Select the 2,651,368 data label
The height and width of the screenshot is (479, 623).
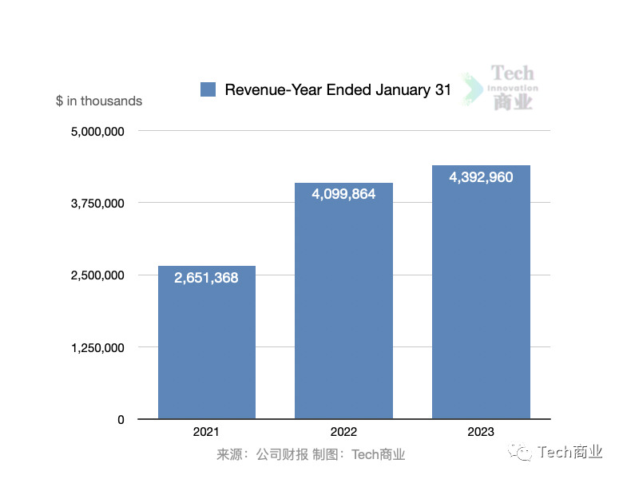point(206,278)
